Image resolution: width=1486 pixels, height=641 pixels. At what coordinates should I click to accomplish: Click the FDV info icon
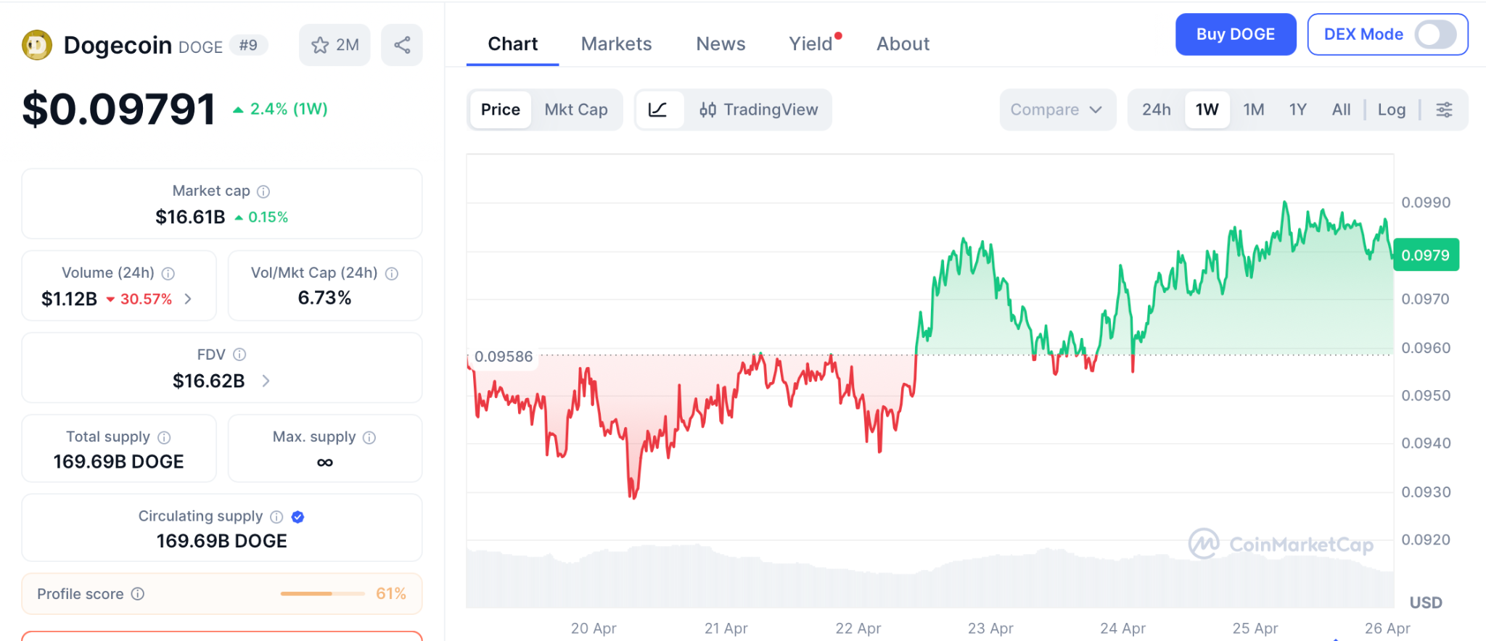239,355
